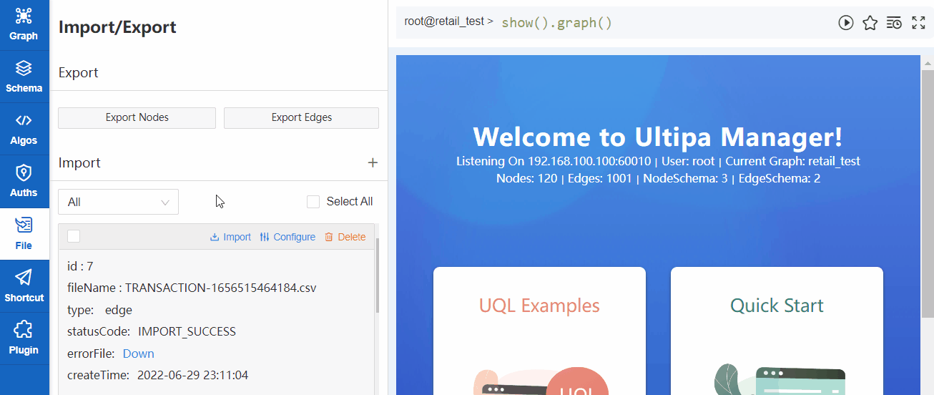Click the root@retail_test prompt label
934x395 pixels.
point(448,21)
